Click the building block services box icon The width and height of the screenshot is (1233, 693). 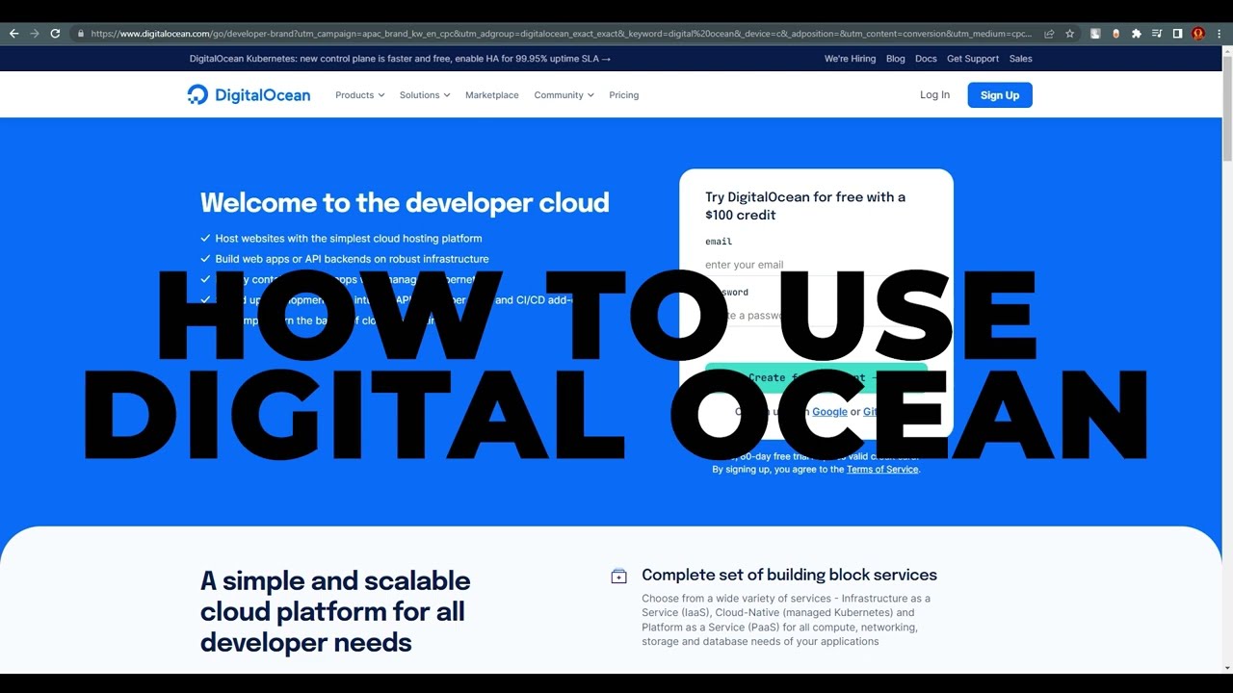coord(618,577)
